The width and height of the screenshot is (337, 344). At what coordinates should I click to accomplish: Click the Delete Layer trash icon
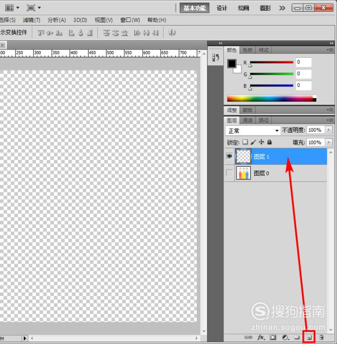321,337
